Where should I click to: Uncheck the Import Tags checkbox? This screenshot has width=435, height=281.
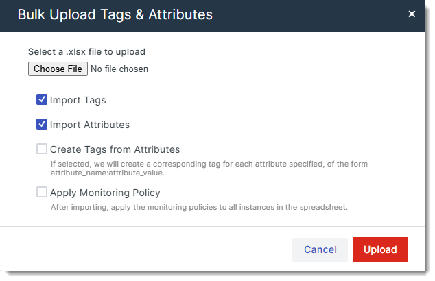click(x=42, y=100)
